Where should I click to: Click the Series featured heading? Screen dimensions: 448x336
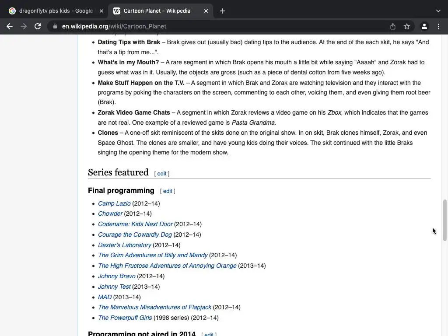118,172
